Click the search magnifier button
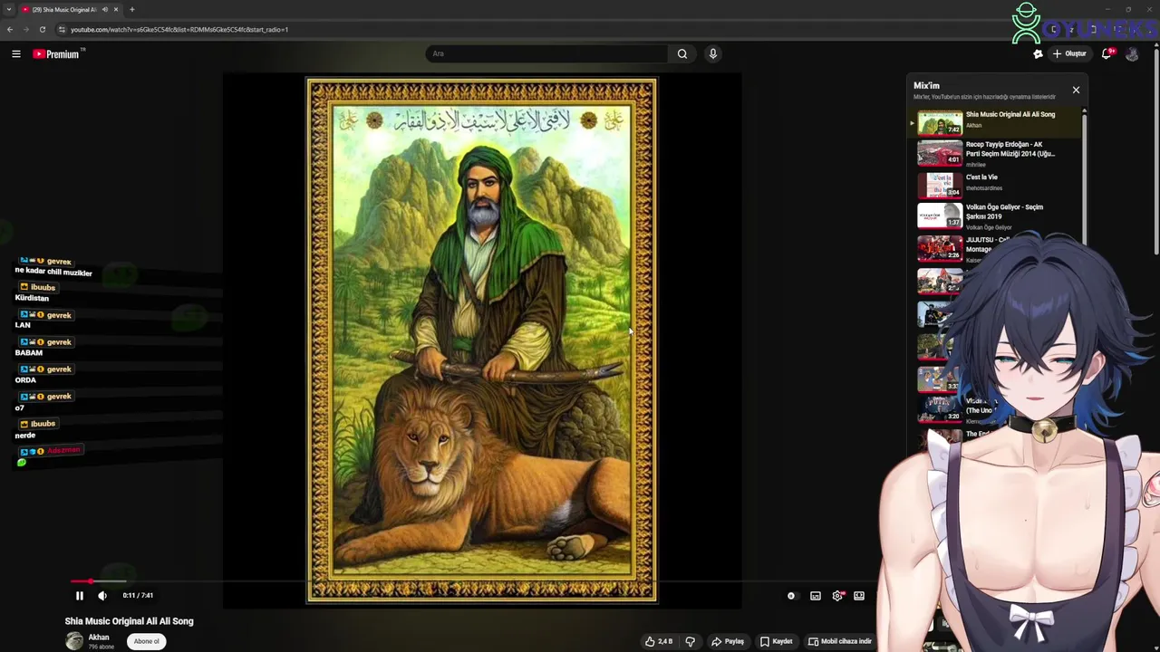The image size is (1160, 652). pos(682,53)
